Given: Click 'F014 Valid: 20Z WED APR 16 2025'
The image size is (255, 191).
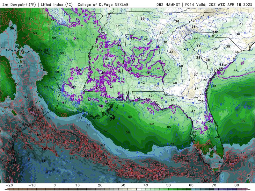Looking at the screenshot, I should click(x=219, y=5).
